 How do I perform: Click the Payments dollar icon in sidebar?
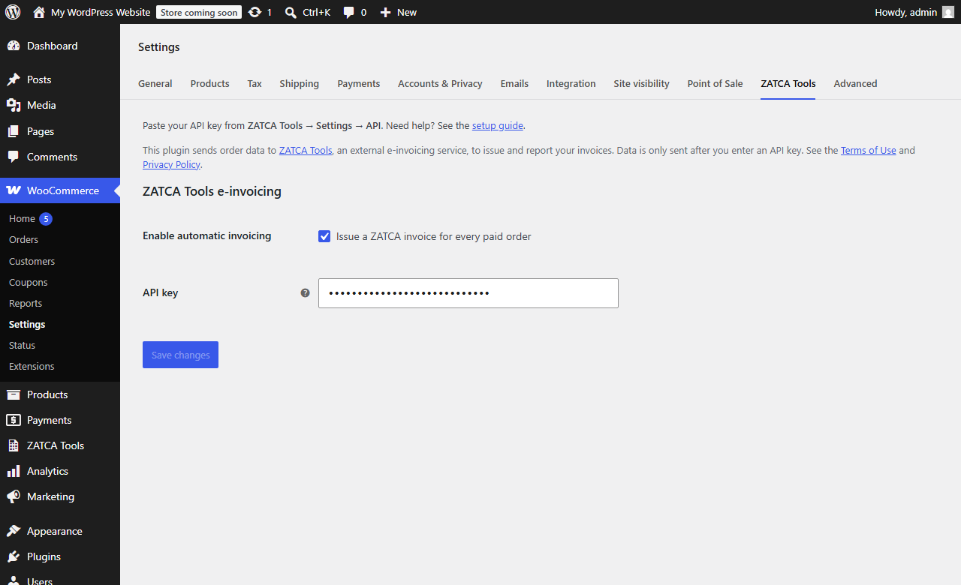pos(14,420)
